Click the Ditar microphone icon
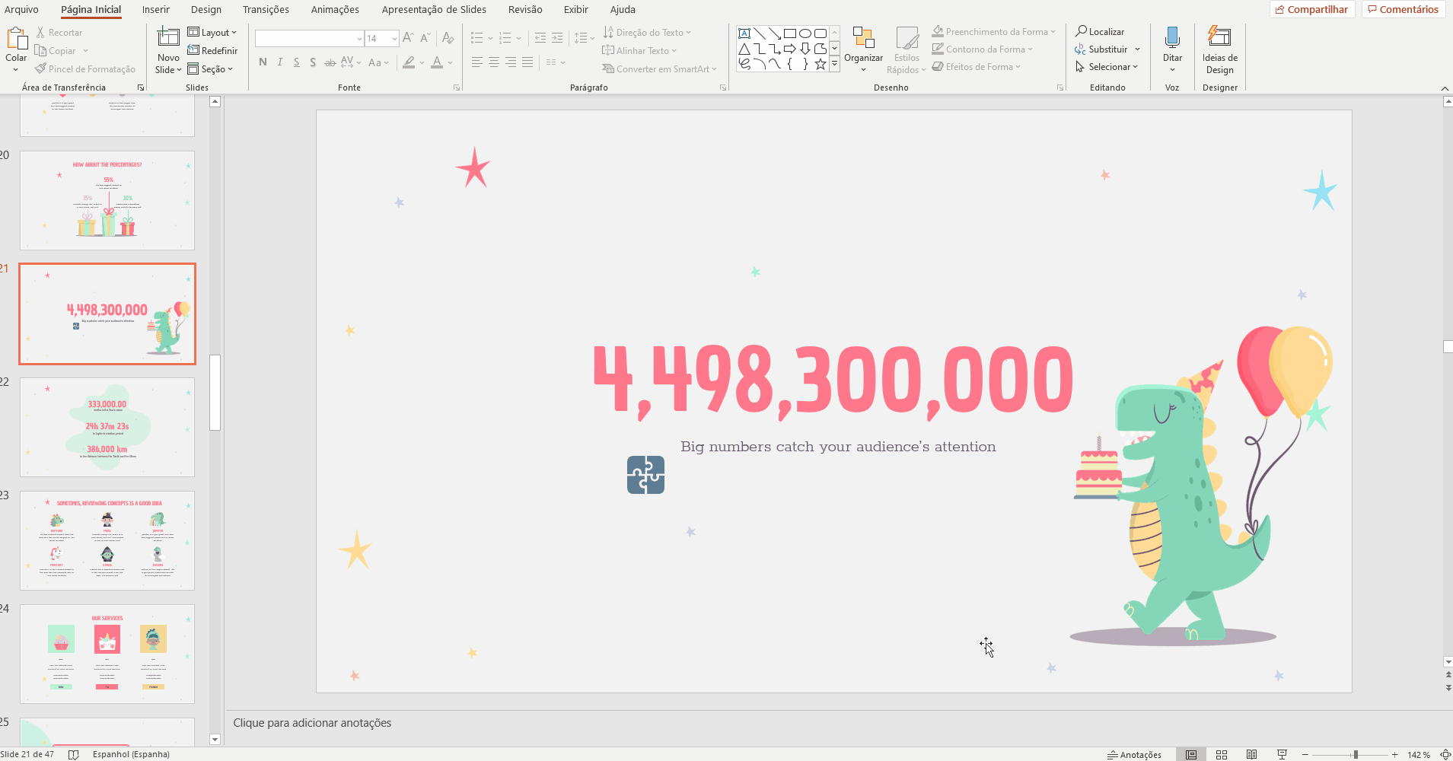This screenshot has width=1453, height=761. coord(1172,37)
